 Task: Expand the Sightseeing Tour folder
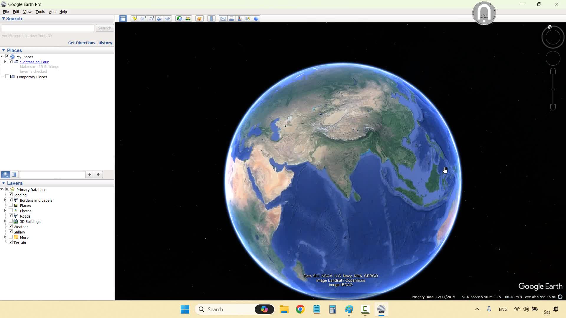(5, 62)
